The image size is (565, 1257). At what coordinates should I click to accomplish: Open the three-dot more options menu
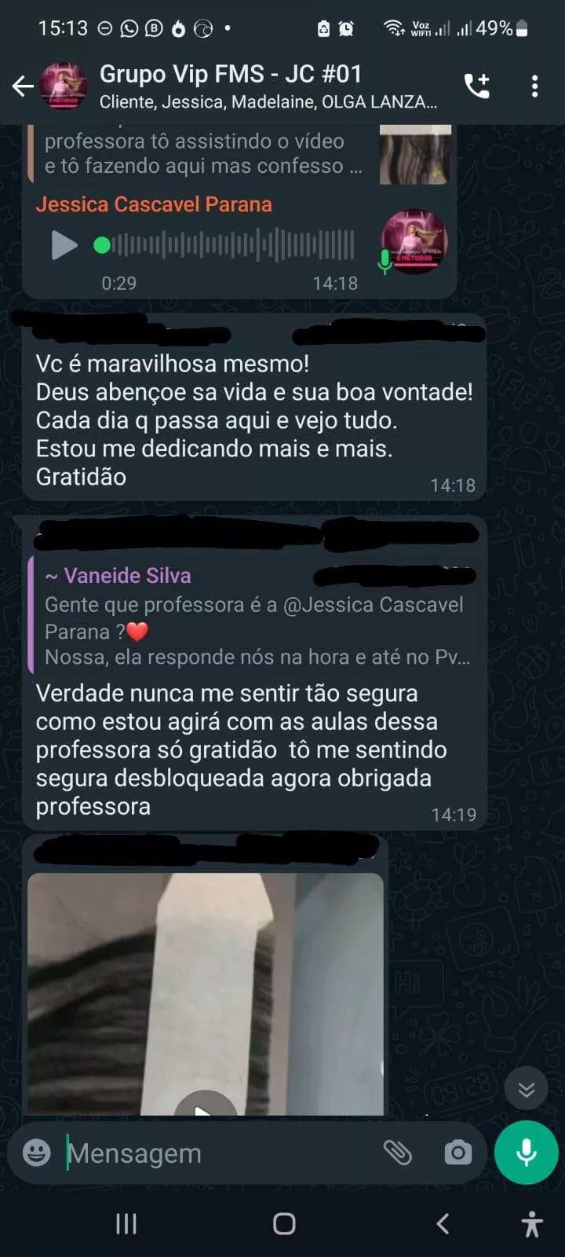(x=534, y=86)
